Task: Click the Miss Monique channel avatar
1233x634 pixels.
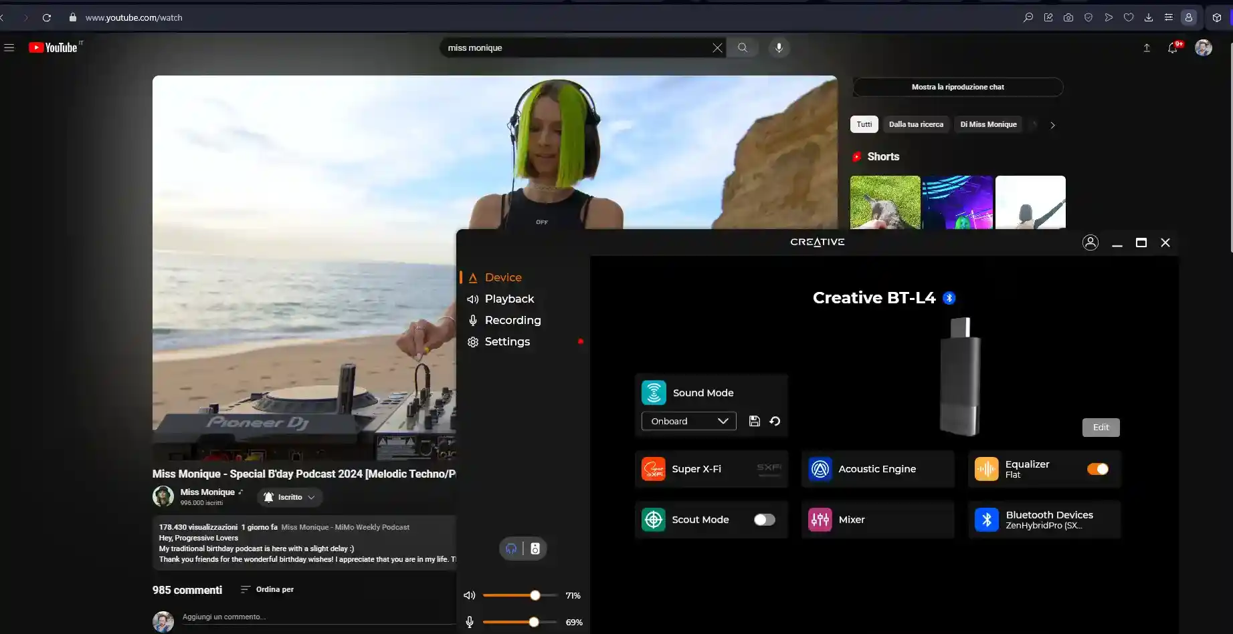Action: click(x=163, y=496)
